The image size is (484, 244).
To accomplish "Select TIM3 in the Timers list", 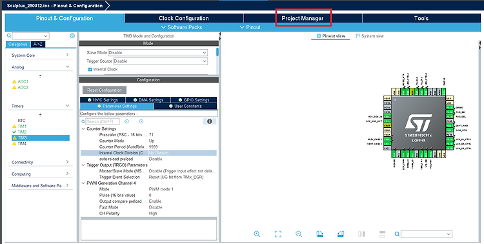I will (x=41, y=137).
